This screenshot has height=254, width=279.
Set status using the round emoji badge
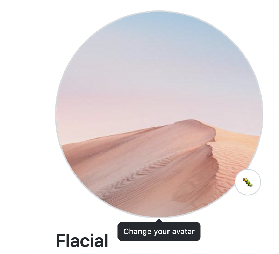pos(248,182)
